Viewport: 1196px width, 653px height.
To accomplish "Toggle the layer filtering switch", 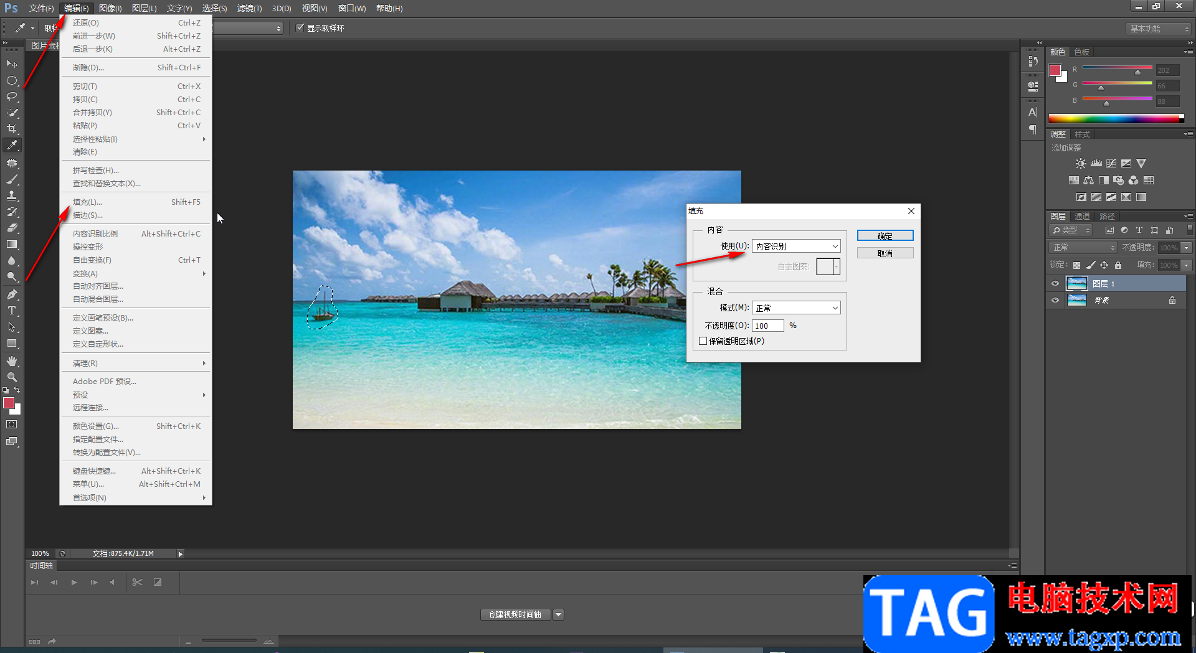I will coord(1189,230).
